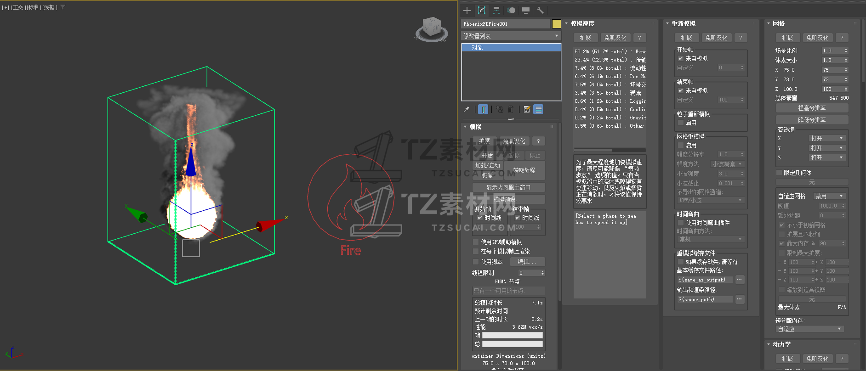Viewport: 866px width, 371px height.
Task: Click the PhoenixFDFire001 object name field
Action: click(506, 24)
